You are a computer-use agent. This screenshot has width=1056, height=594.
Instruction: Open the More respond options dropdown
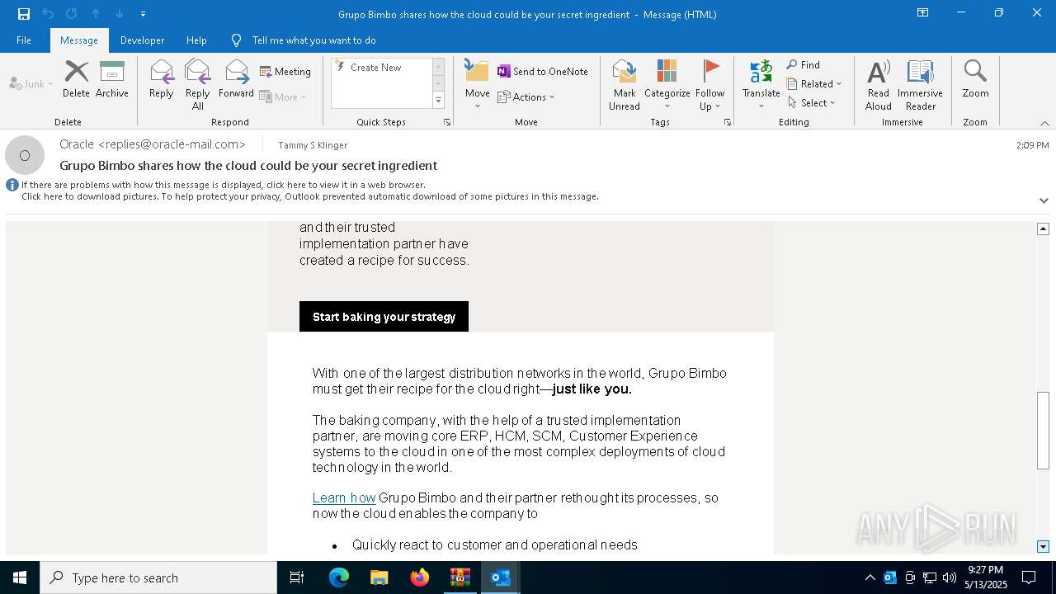tap(284, 97)
